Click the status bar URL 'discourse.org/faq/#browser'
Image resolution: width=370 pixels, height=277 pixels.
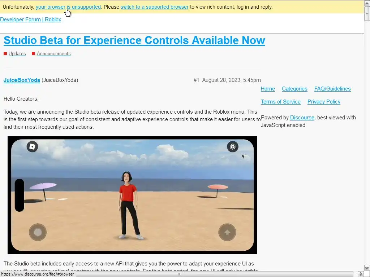click(38, 274)
